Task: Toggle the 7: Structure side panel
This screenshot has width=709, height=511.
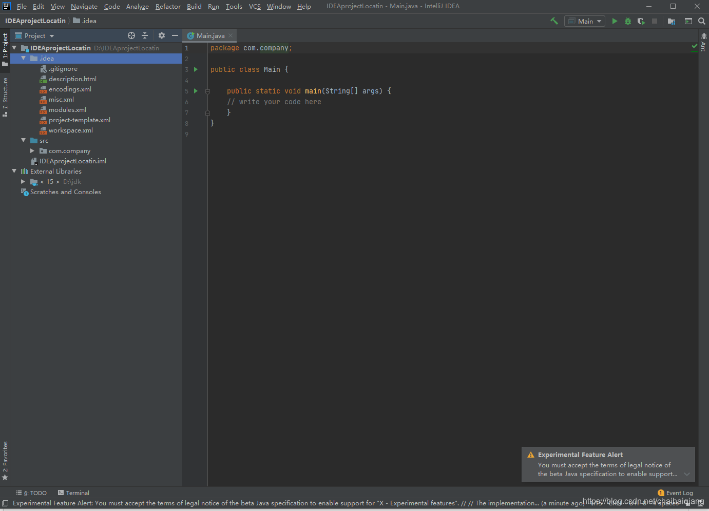Action: 5,97
